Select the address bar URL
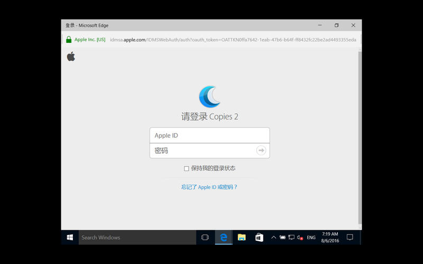Viewport: 423px width, 264px height. [x=233, y=40]
